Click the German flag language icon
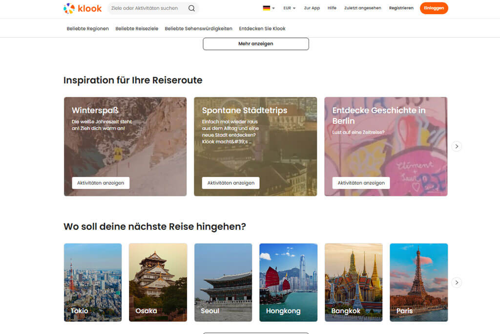The height and width of the screenshot is (334, 500). pos(266,8)
